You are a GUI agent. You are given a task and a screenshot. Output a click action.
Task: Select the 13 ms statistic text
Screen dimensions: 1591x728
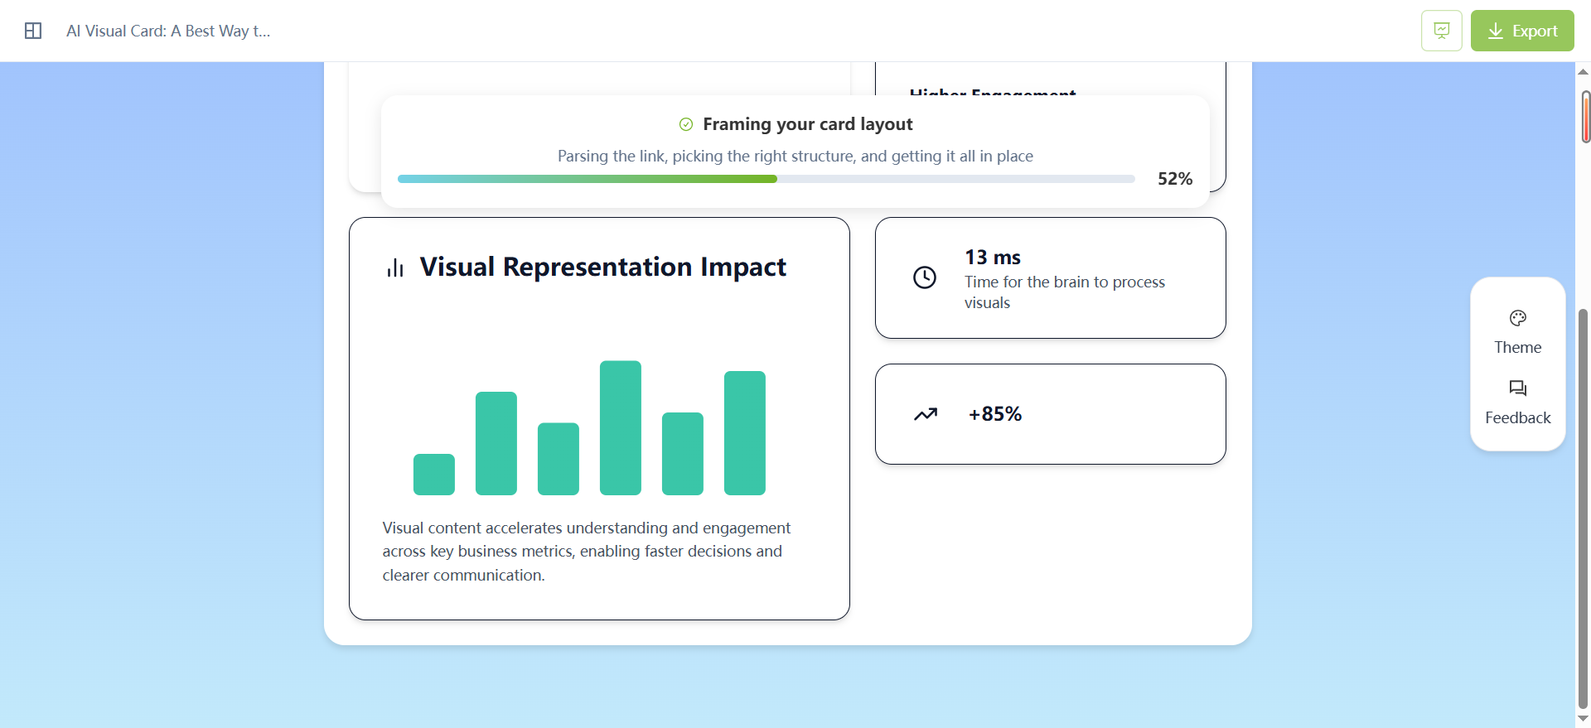point(992,258)
